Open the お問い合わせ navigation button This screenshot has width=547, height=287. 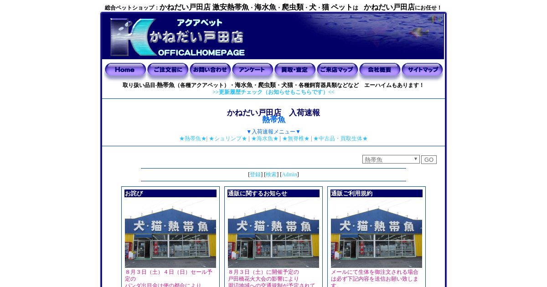click(210, 71)
